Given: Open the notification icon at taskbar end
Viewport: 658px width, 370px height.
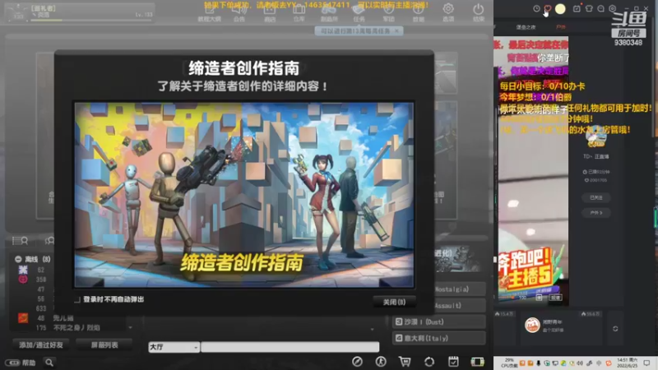Looking at the screenshot, I should point(647,363).
